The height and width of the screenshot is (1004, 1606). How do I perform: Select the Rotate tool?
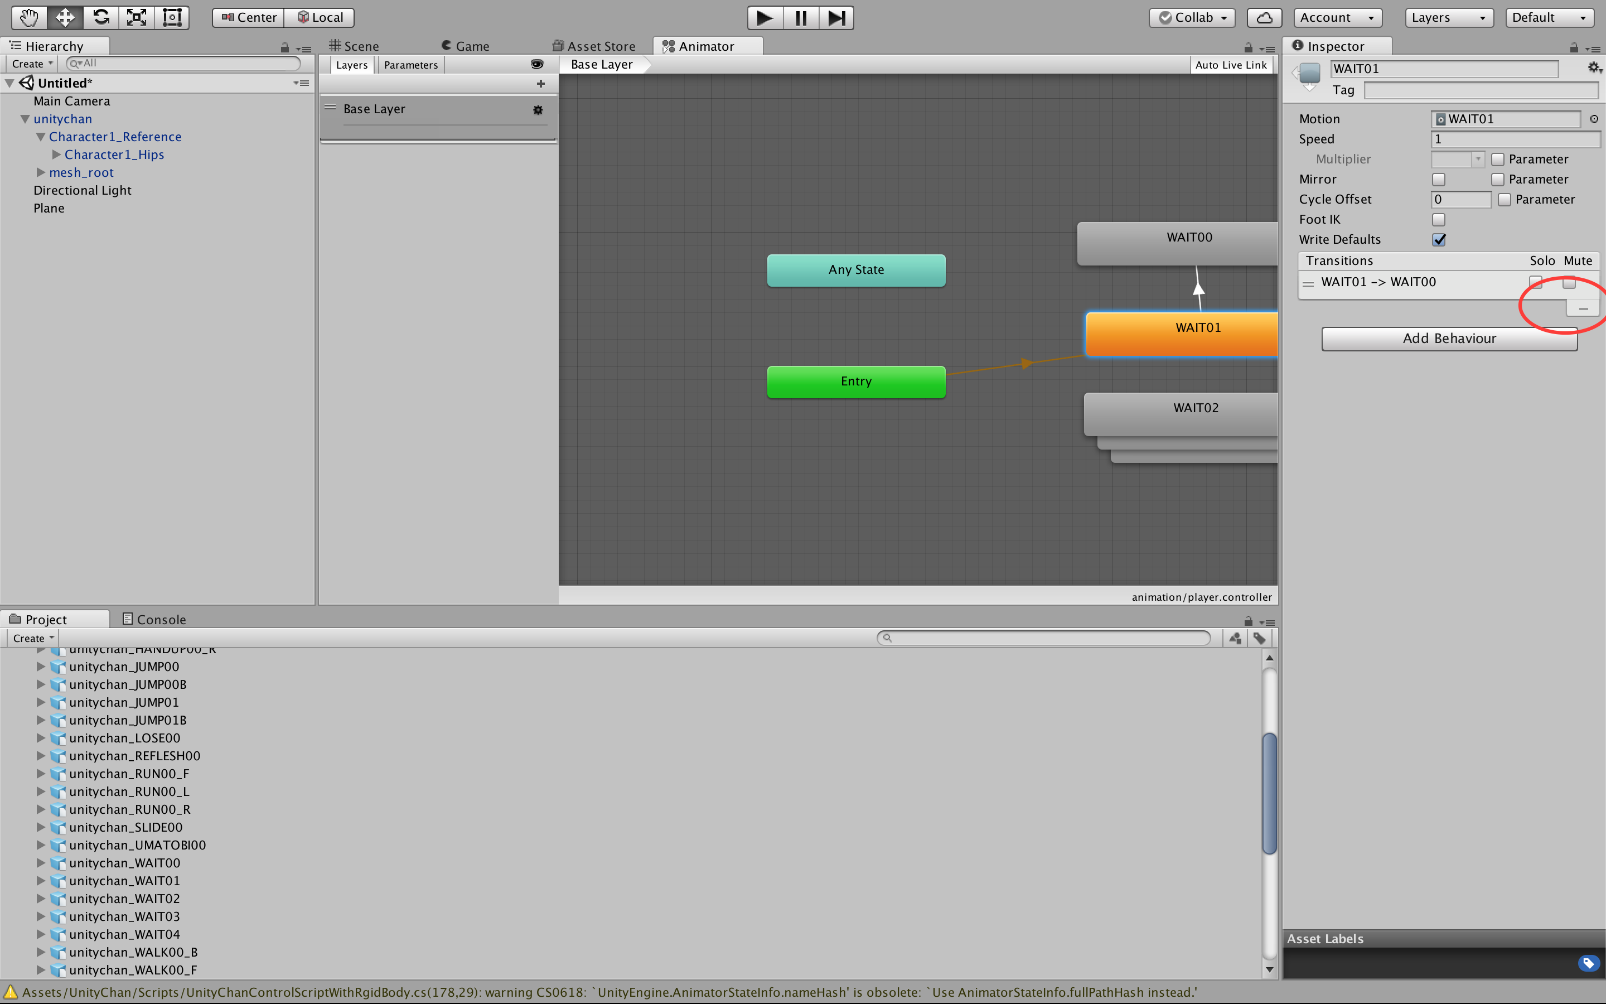[x=100, y=17]
